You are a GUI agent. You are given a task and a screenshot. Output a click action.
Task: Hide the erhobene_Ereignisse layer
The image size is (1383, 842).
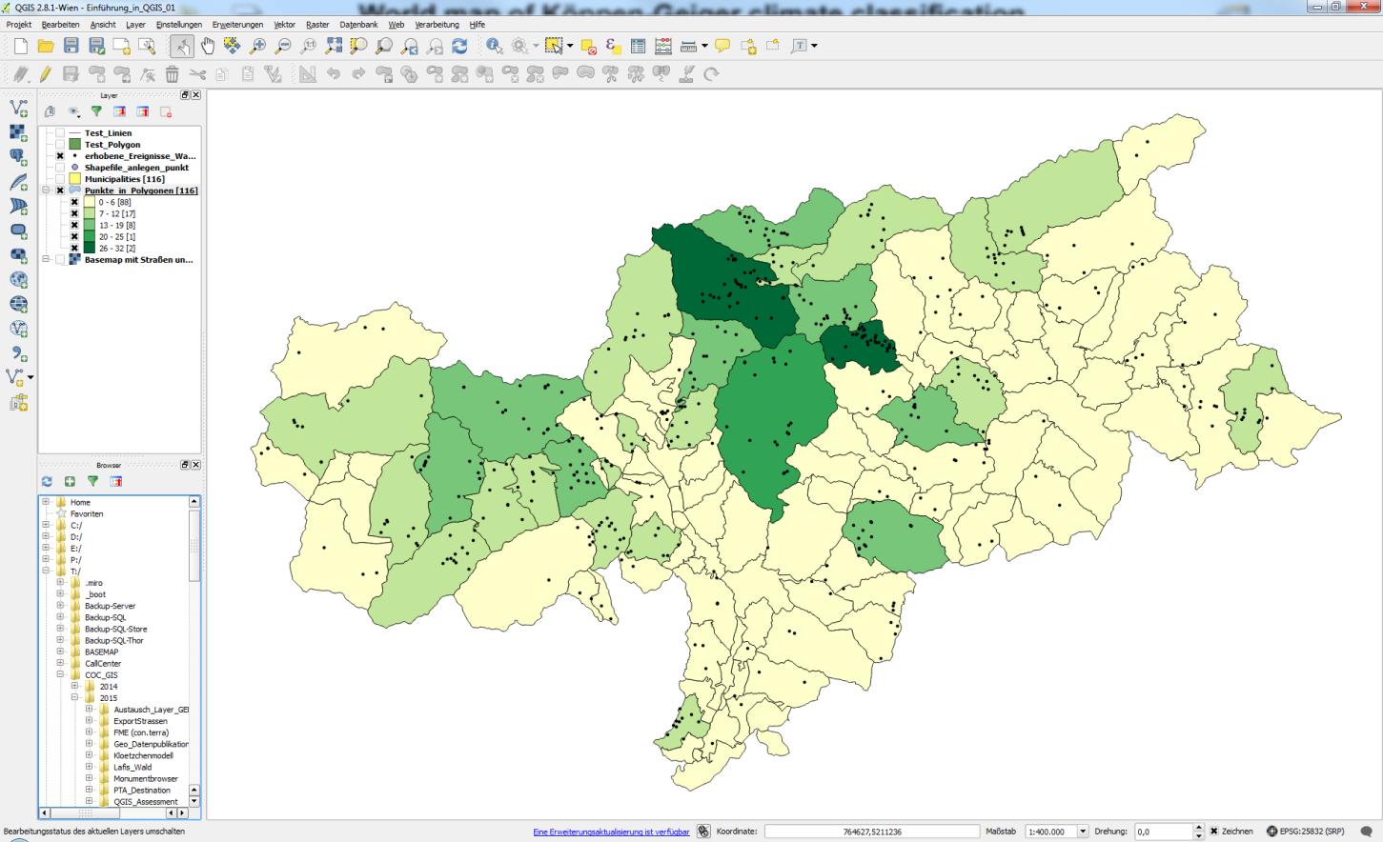tap(60, 156)
